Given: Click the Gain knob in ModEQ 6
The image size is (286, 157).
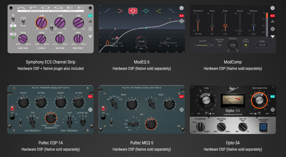Looking at the screenshot, I should click(141, 41).
